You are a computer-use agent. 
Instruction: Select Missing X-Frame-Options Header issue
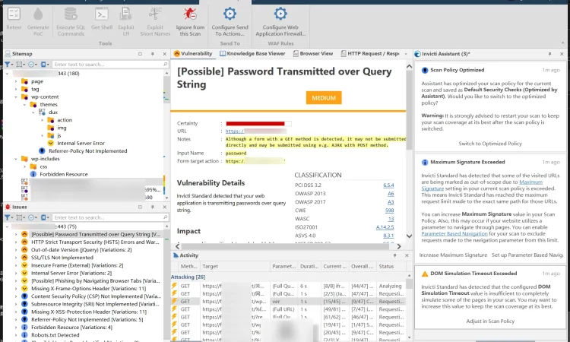(88, 289)
